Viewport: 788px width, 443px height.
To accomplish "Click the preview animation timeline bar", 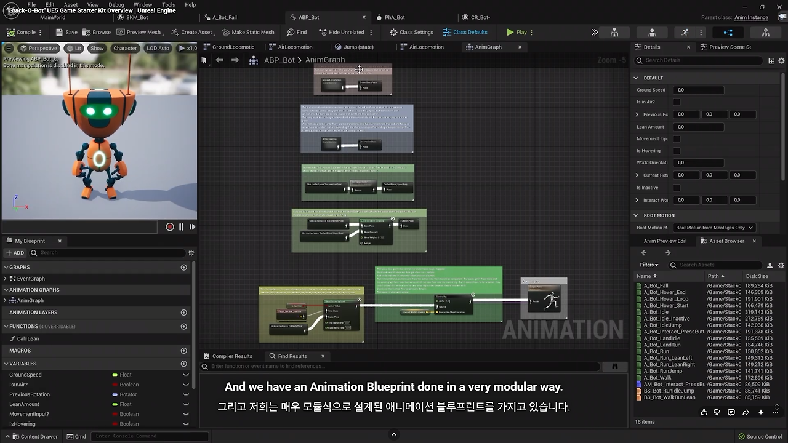I will click(81, 227).
